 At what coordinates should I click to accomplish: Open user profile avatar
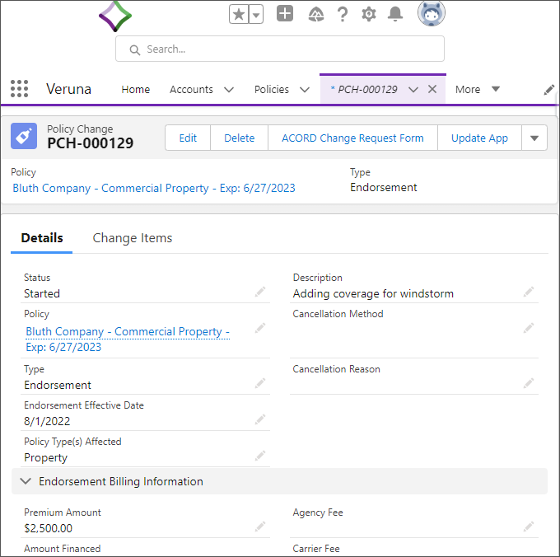[x=432, y=13]
